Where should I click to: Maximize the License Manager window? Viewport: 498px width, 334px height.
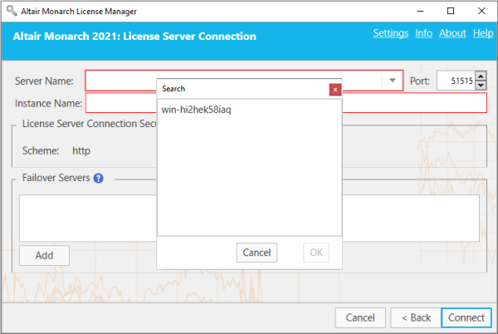(450, 11)
